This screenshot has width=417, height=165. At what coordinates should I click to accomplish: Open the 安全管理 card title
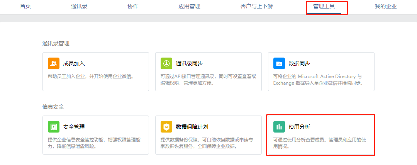[x=74, y=127]
